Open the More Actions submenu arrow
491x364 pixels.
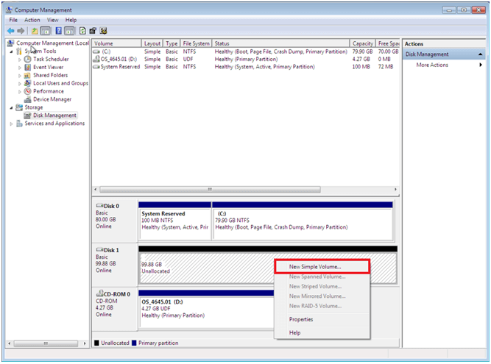481,65
